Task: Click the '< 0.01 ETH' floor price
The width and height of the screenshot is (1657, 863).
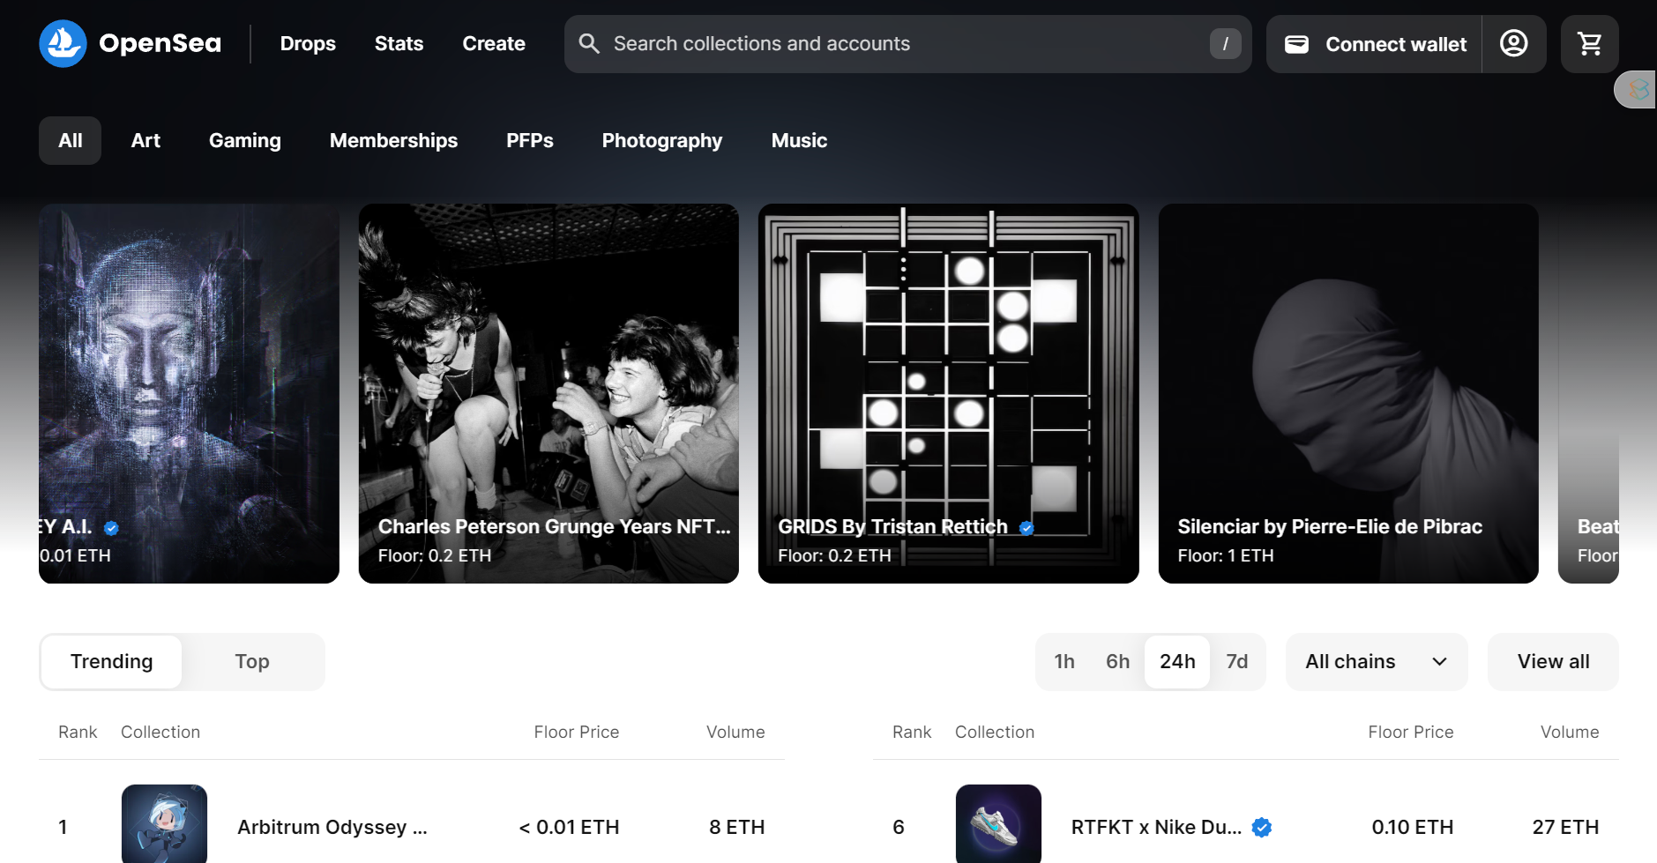Action: click(569, 827)
